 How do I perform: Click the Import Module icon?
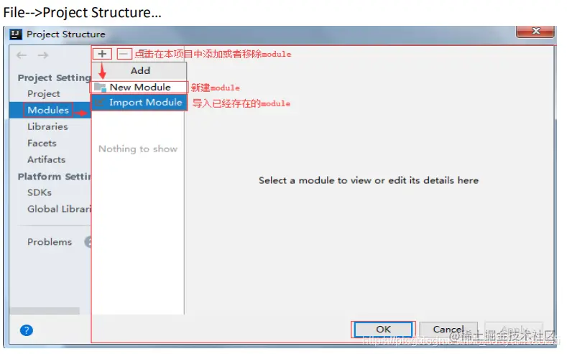(x=100, y=103)
